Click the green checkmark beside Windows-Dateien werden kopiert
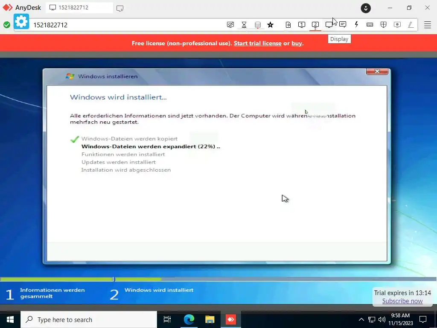The width and height of the screenshot is (437, 328). click(74, 139)
